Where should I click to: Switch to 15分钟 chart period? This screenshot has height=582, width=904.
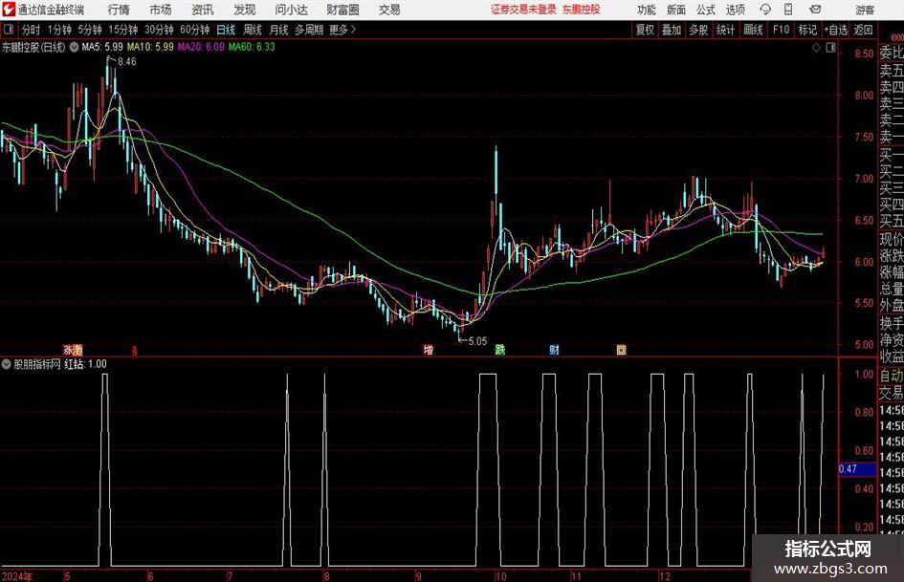122,30
